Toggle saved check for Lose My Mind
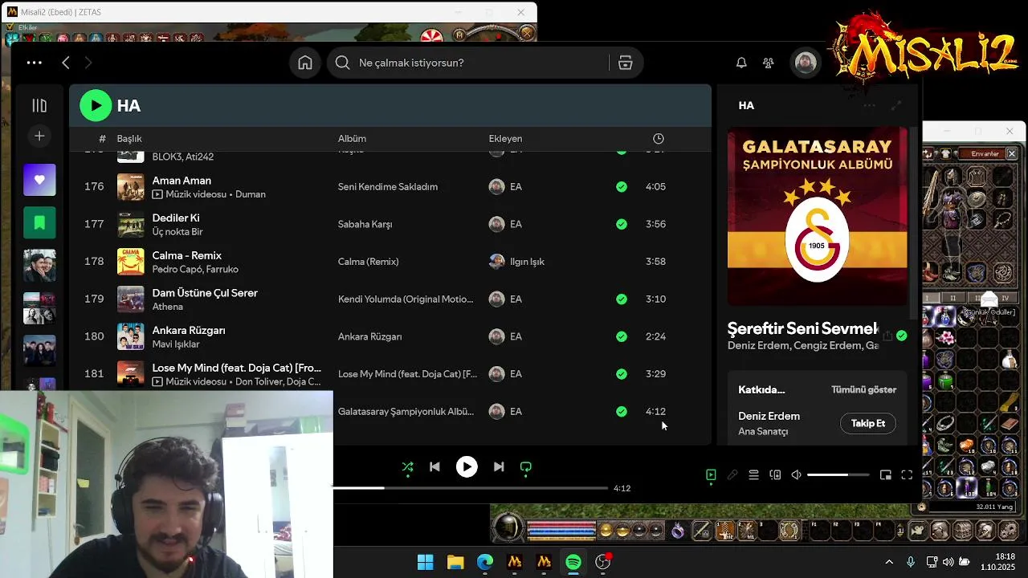 coord(622,373)
